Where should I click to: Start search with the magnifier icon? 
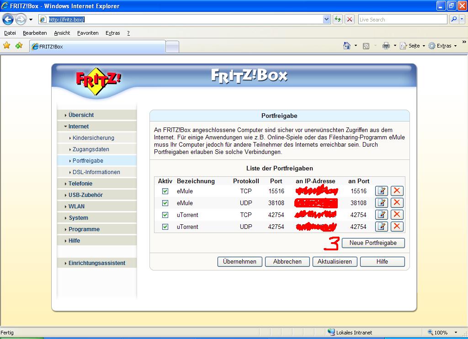click(x=454, y=19)
